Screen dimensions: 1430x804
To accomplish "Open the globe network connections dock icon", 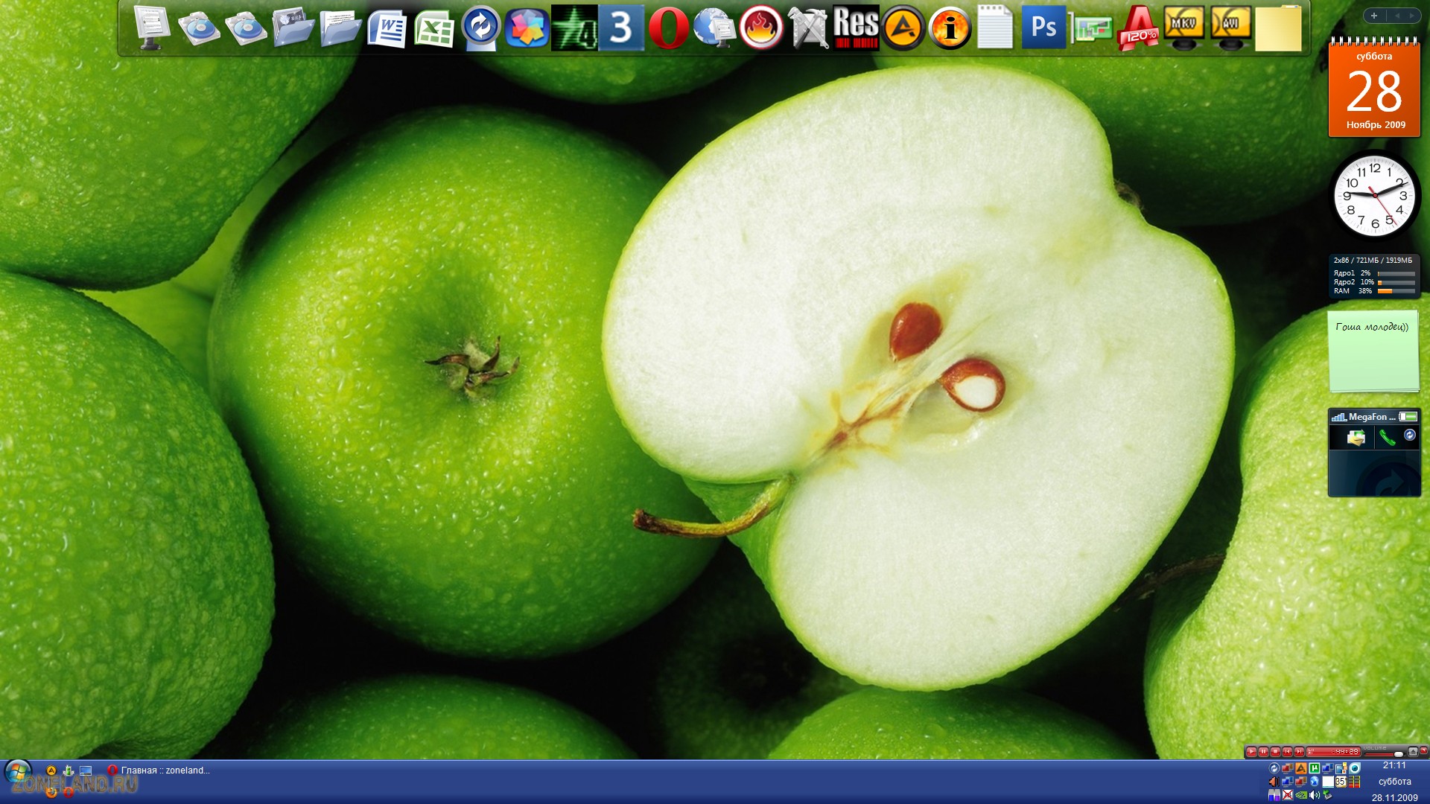I will coord(714,28).
